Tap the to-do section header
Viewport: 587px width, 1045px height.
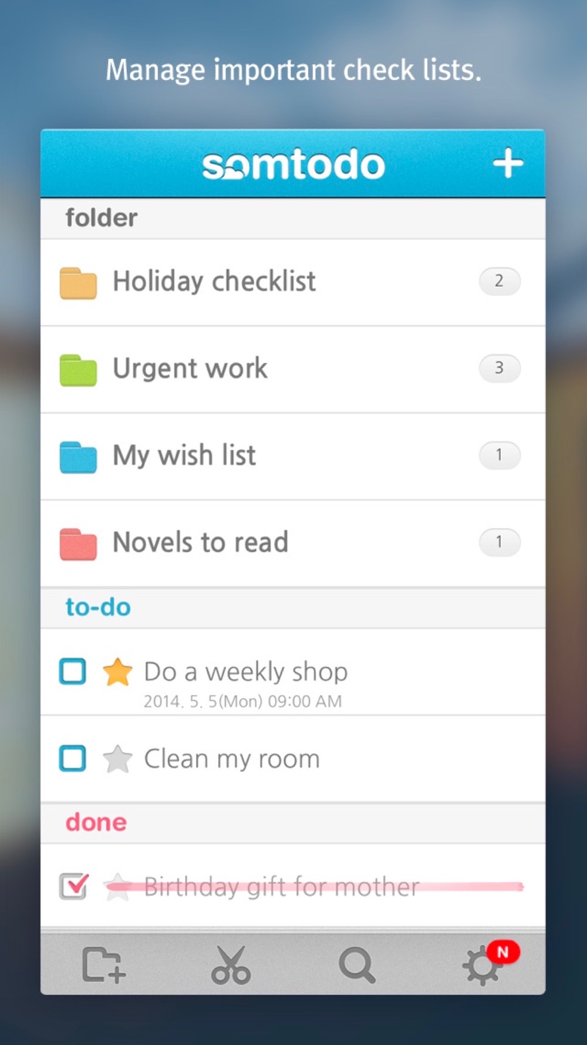[x=98, y=607]
